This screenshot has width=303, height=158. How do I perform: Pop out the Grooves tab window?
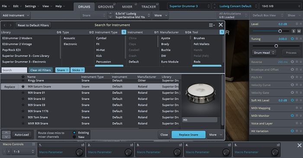[114, 4]
